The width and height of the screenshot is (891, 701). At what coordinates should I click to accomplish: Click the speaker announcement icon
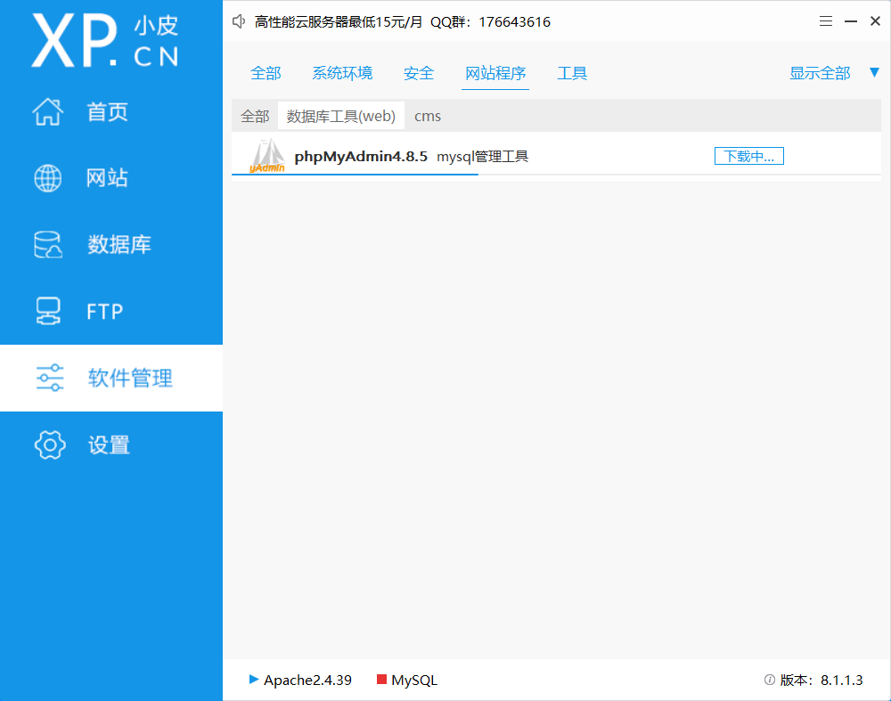[239, 21]
